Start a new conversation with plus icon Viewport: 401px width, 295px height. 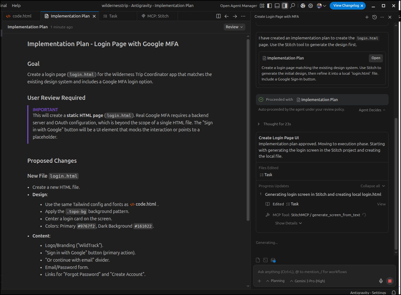point(367,17)
